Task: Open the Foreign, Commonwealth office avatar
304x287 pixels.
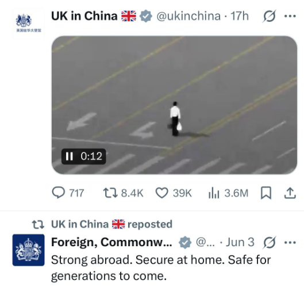Action: [29, 250]
